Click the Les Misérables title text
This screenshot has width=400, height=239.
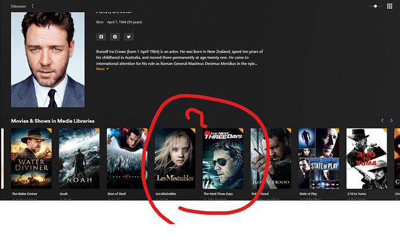coord(166,194)
